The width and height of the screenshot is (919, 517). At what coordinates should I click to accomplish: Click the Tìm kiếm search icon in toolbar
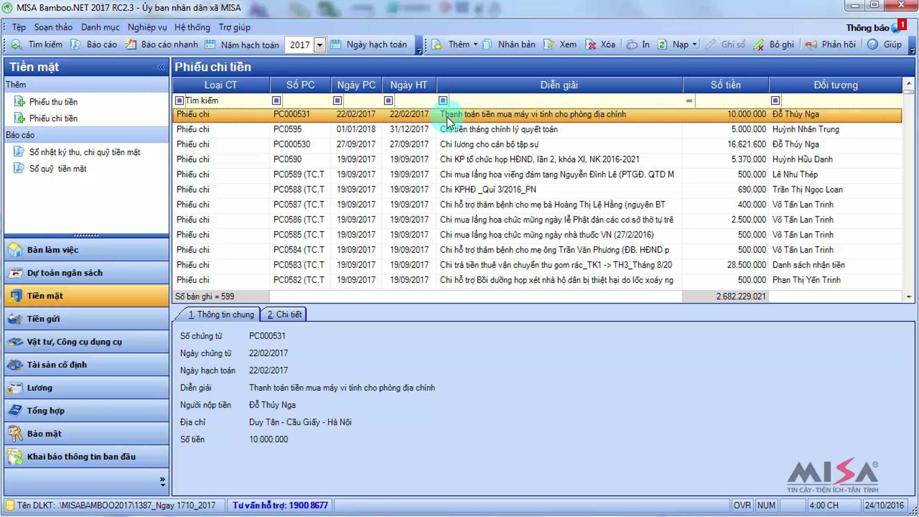(16, 45)
